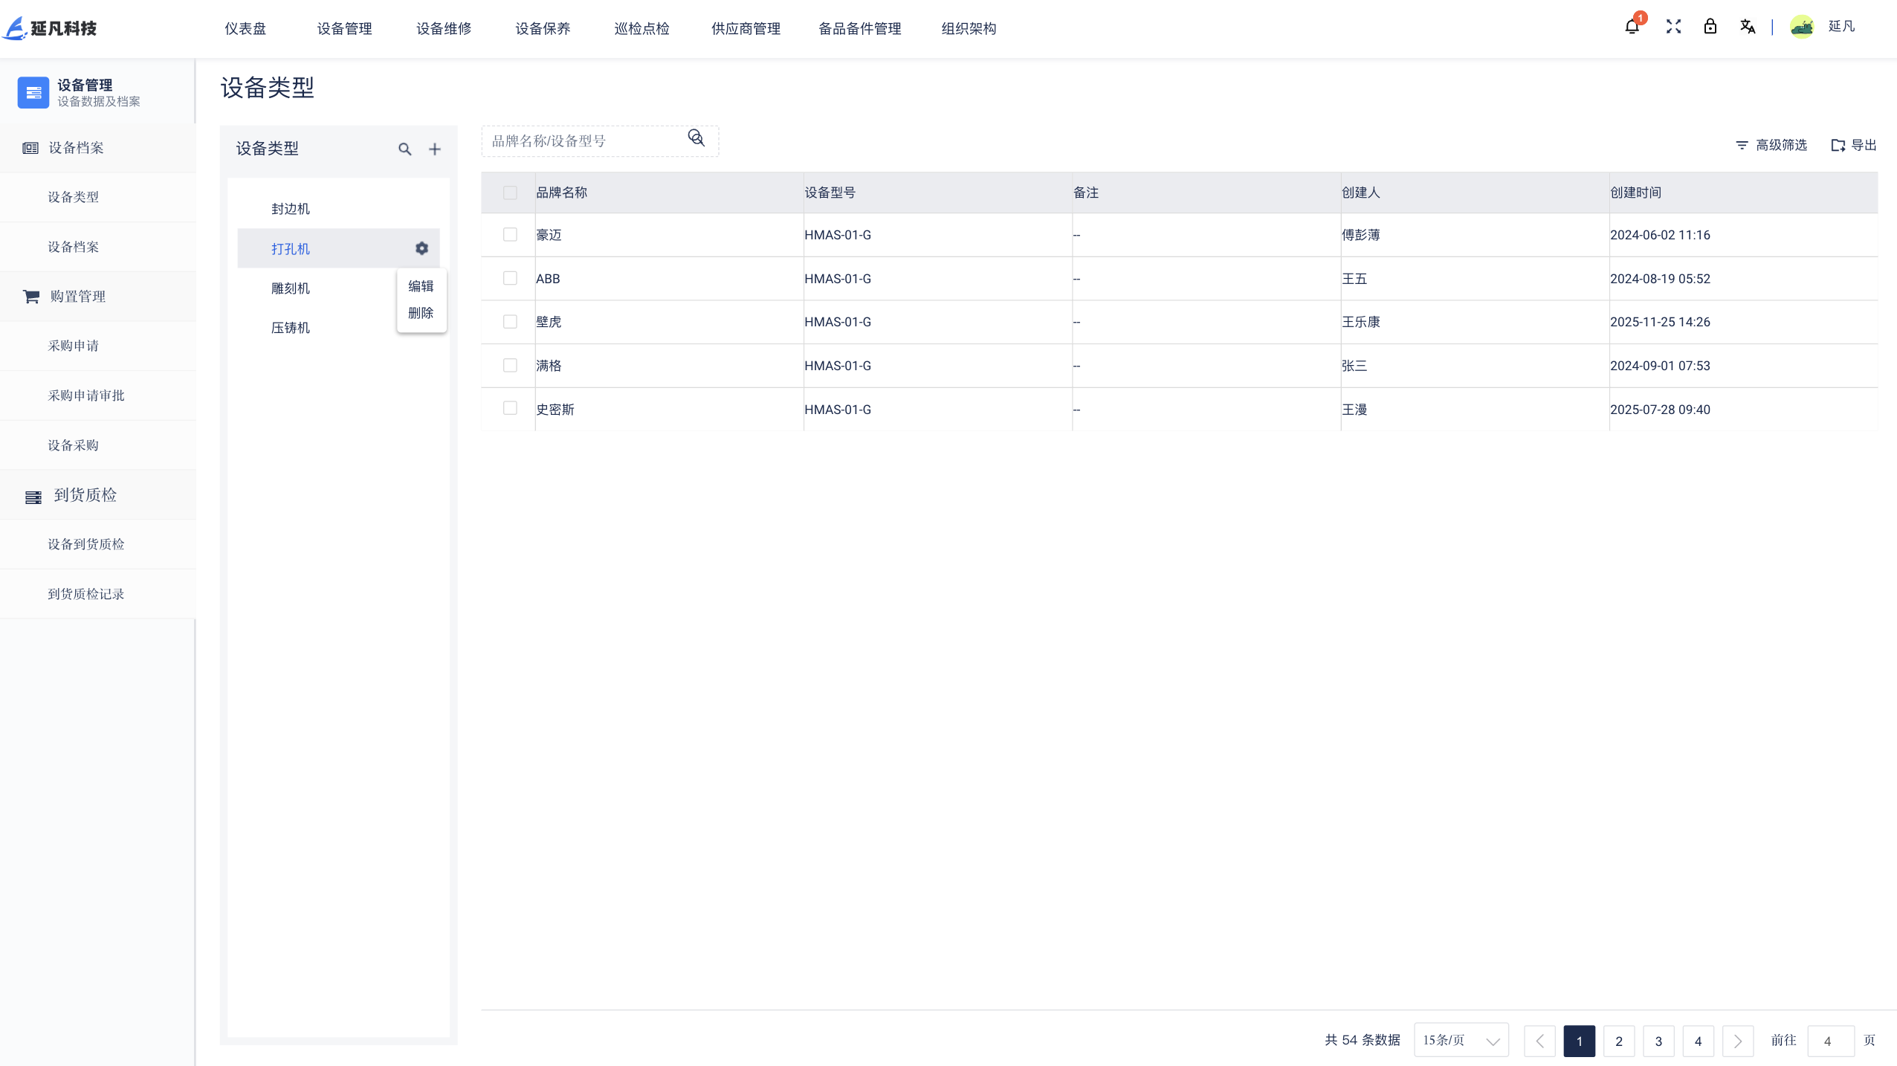
Task: Collapse the 到货质检 sidebar section
Action: [x=85, y=495]
